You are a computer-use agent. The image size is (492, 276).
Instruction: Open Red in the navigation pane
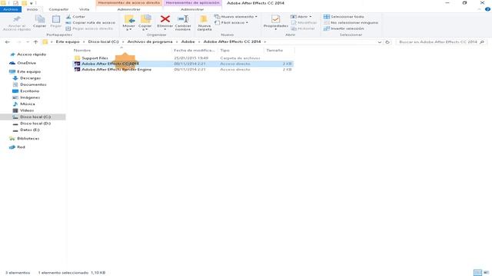click(21, 147)
